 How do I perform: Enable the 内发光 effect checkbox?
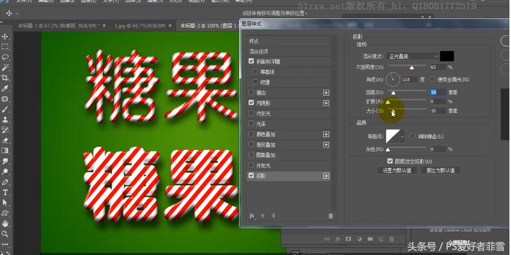point(251,113)
